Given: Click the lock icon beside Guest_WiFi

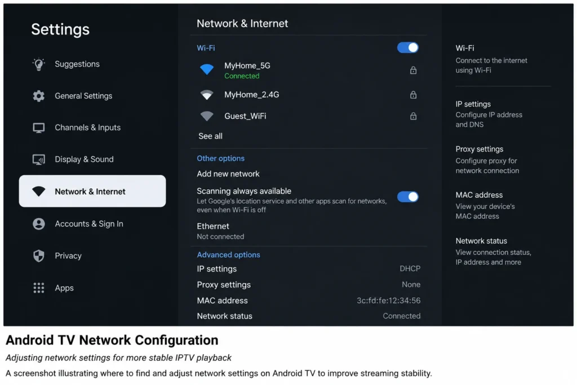Looking at the screenshot, I should (413, 116).
